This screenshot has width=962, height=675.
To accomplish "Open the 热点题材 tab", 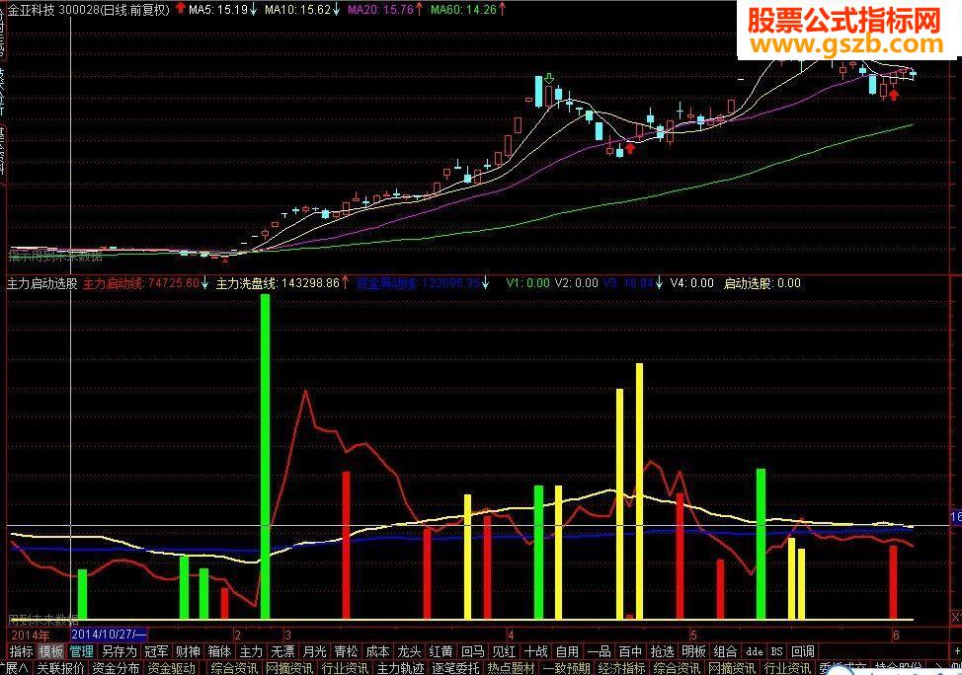I will pos(512,668).
